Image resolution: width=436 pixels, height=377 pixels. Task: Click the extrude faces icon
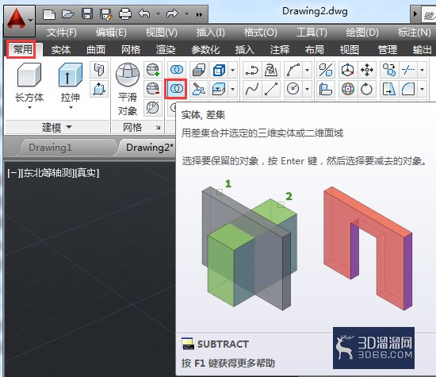pos(219,89)
